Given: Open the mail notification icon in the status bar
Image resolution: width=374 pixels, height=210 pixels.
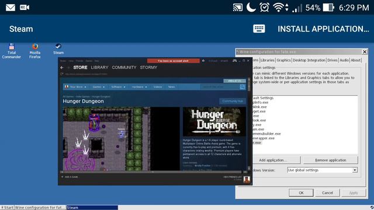Looking at the screenshot, I should pyautogui.click(x=11, y=8).
